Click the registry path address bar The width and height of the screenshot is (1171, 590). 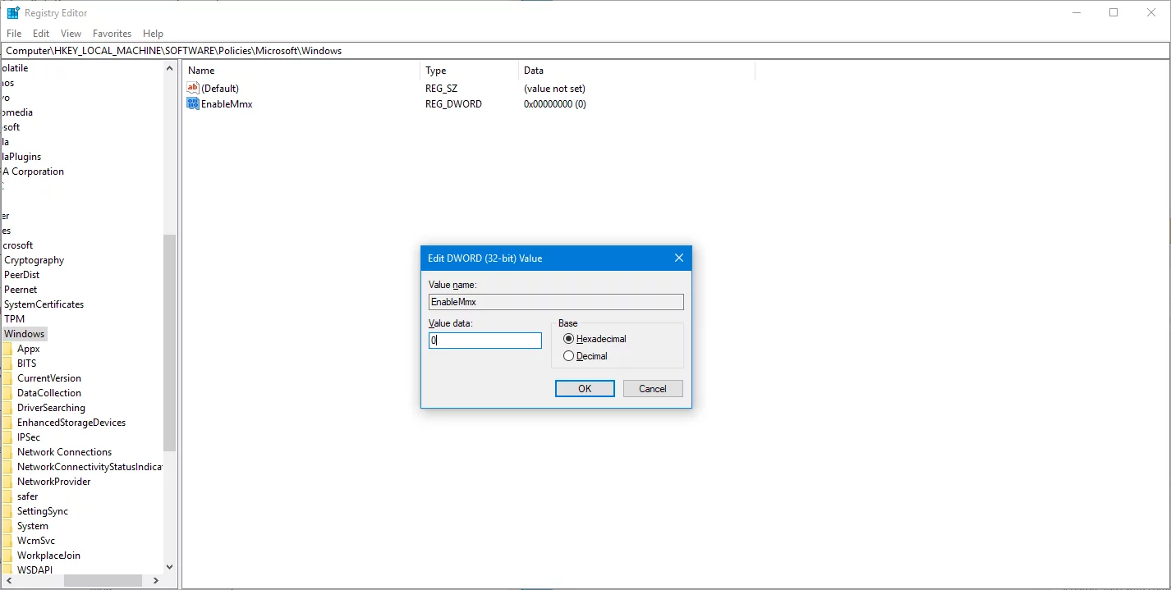tap(585, 51)
